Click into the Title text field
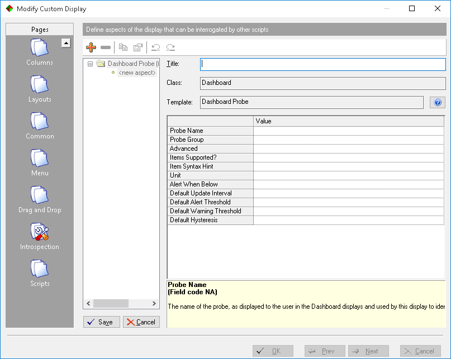Image resolution: width=451 pixels, height=359 pixels. [x=322, y=64]
